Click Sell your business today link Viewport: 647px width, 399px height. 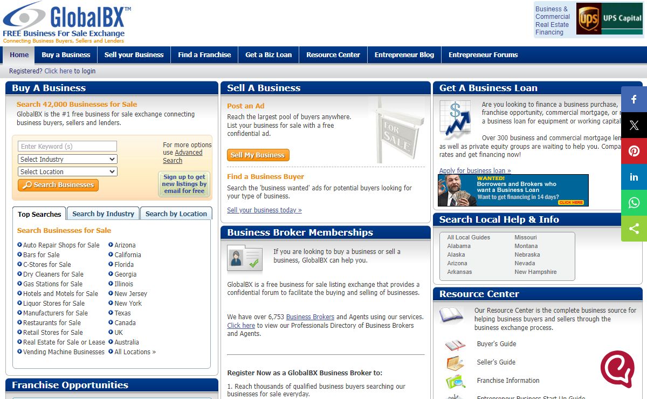click(264, 210)
